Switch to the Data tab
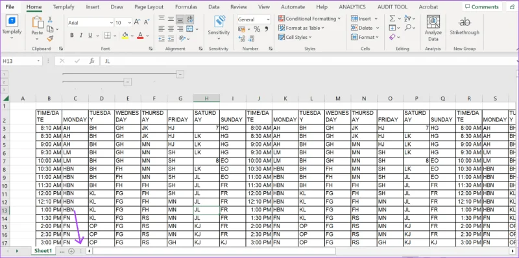Viewport: 519px width, 258px height. [x=214, y=6]
